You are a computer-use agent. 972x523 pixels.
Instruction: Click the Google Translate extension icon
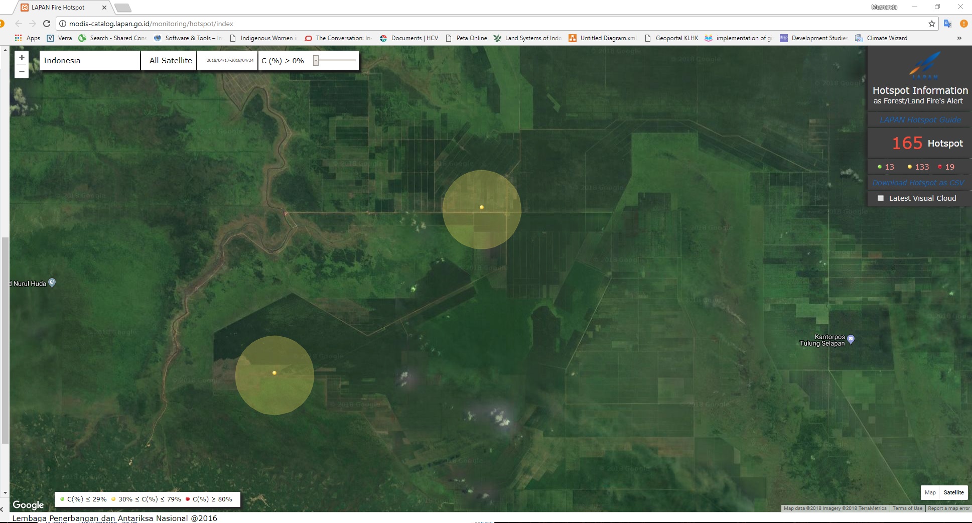(x=947, y=24)
